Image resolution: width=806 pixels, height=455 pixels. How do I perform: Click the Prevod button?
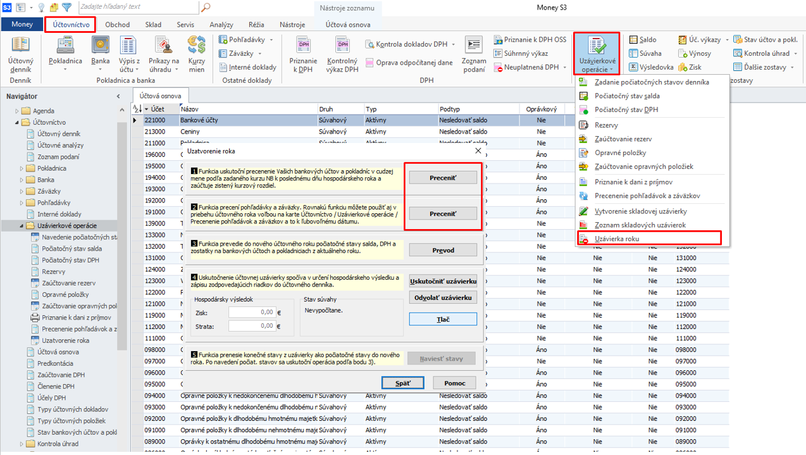click(443, 250)
